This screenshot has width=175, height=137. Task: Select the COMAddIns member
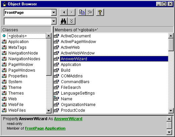point(72,76)
